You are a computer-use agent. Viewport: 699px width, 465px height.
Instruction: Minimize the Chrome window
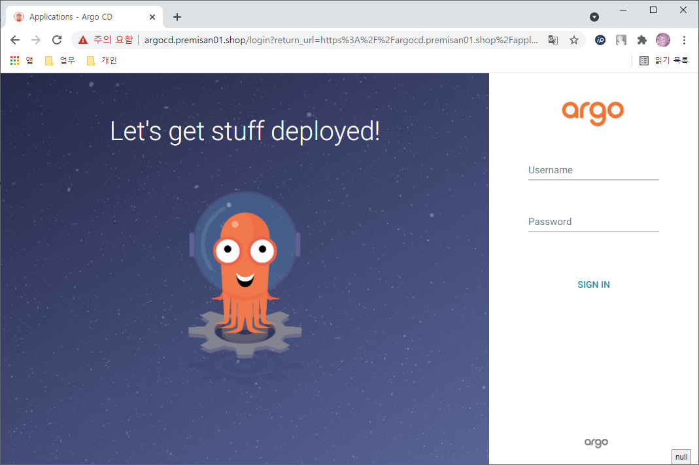pos(623,10)
